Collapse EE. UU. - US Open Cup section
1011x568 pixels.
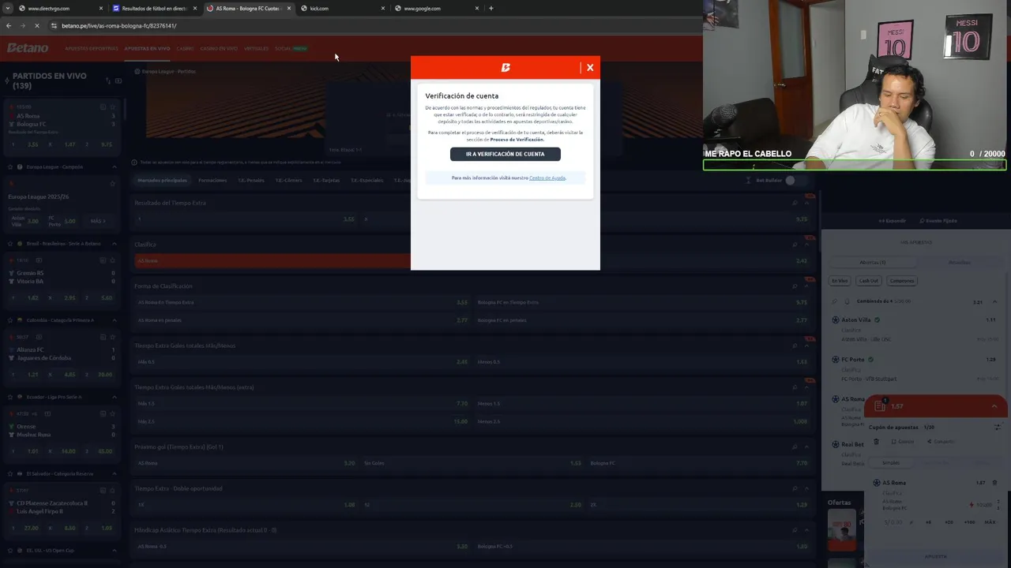pyautogui.click(x=114, y=550)
